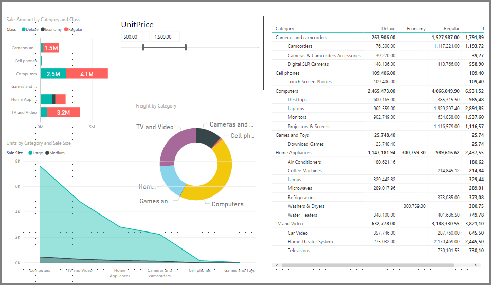
Task: Click the Download Games row label
Action: click(305, 144)
